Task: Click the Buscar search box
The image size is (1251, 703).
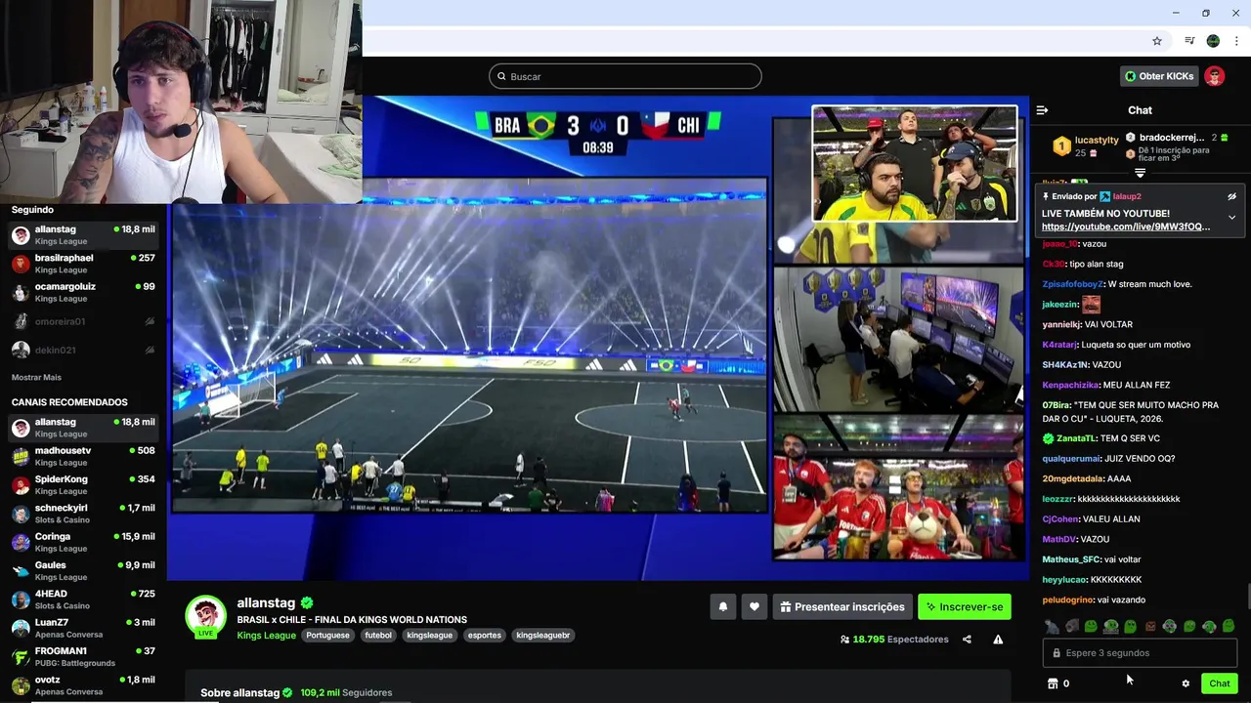Action: [x=625, y=76]
